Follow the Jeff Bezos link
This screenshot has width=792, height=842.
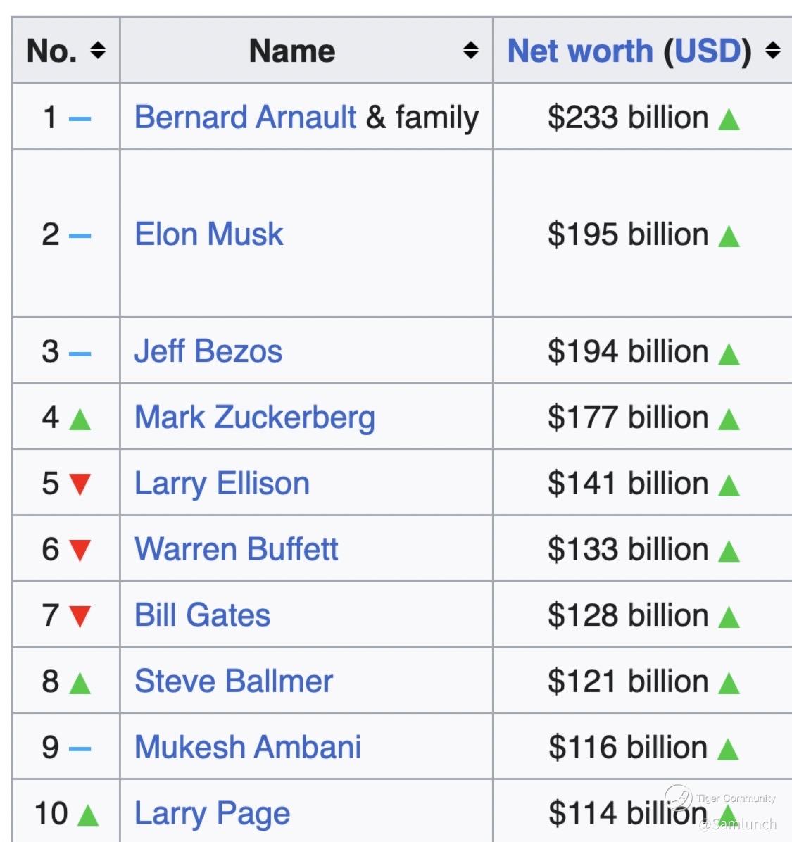point(208,351)
